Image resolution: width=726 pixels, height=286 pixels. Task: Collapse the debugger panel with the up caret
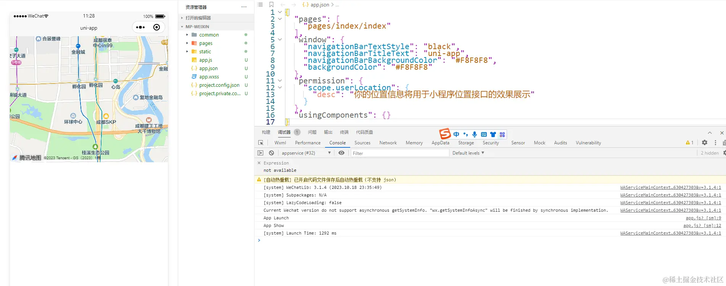[x=710, y=133]
